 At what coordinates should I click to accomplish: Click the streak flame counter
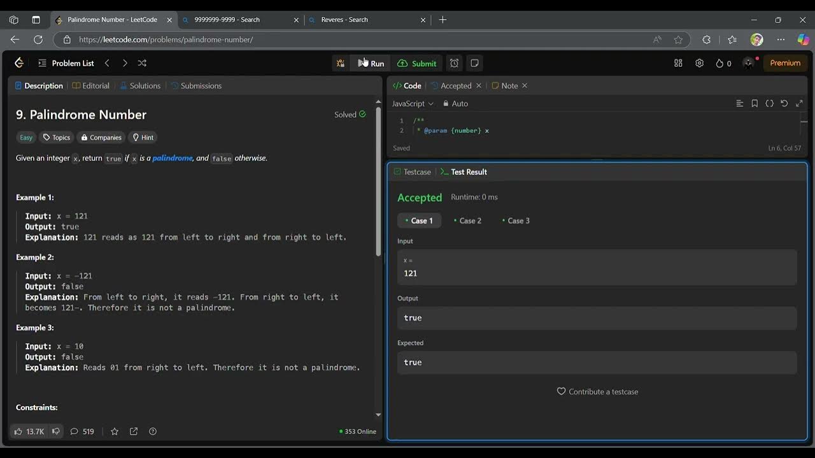(723, 63)
